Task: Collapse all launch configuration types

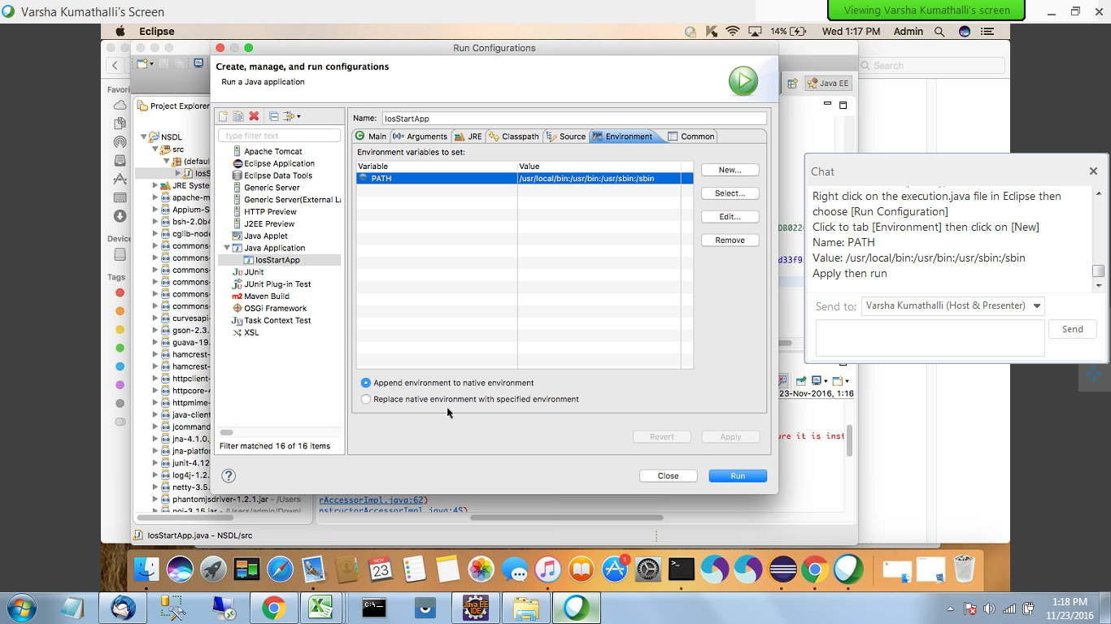Action: coord(274,116)
